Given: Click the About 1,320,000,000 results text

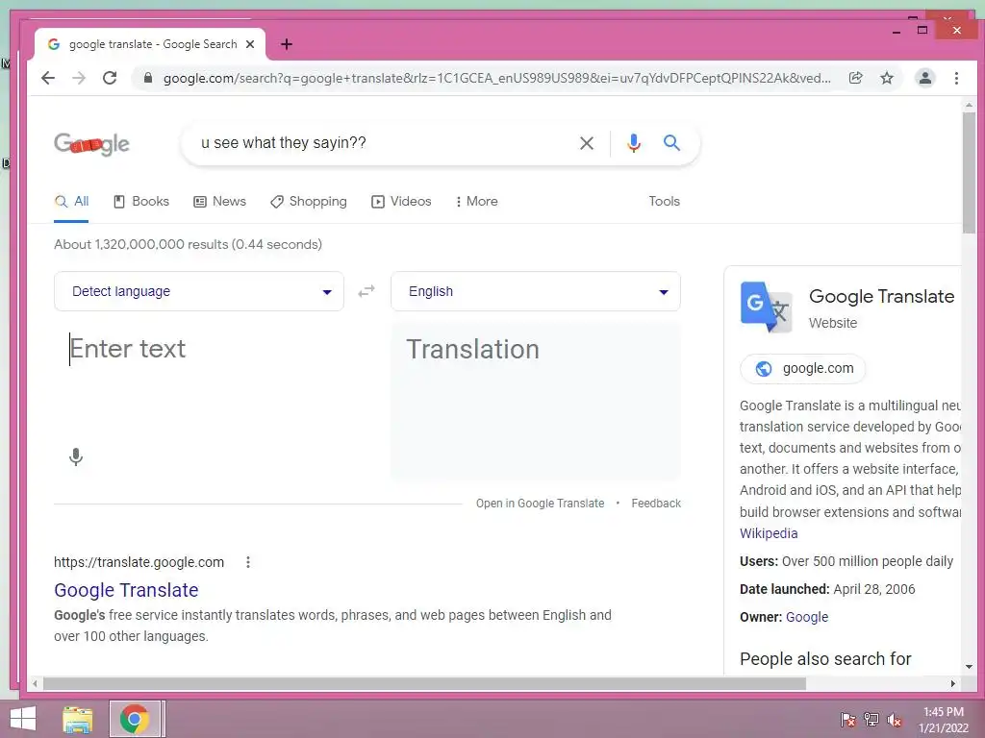Looking at the screenshot, I should point(188,245).
